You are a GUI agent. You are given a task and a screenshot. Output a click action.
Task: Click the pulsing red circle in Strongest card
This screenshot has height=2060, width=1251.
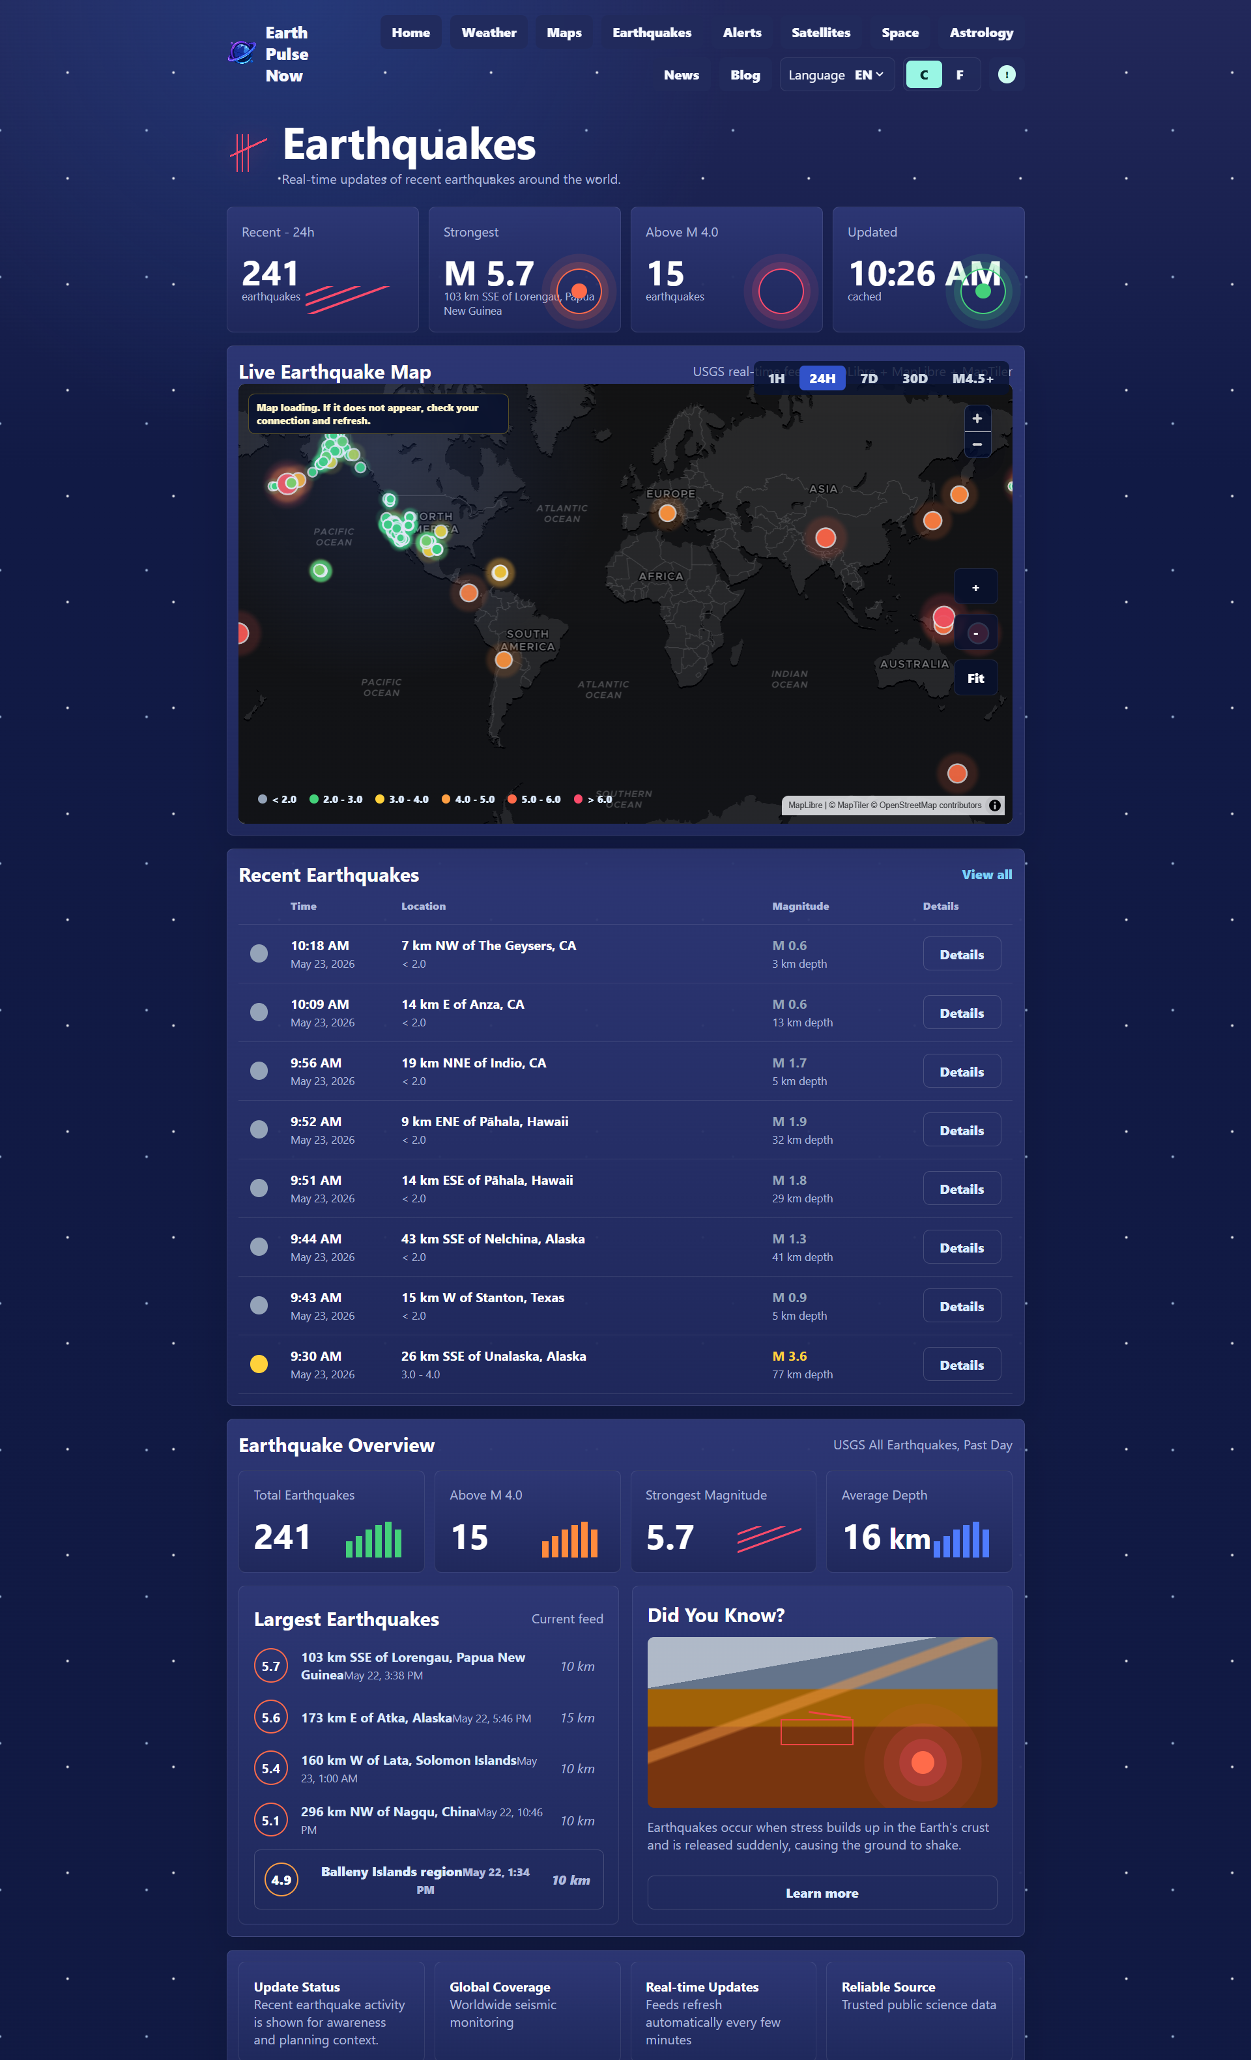coord(579,291)
